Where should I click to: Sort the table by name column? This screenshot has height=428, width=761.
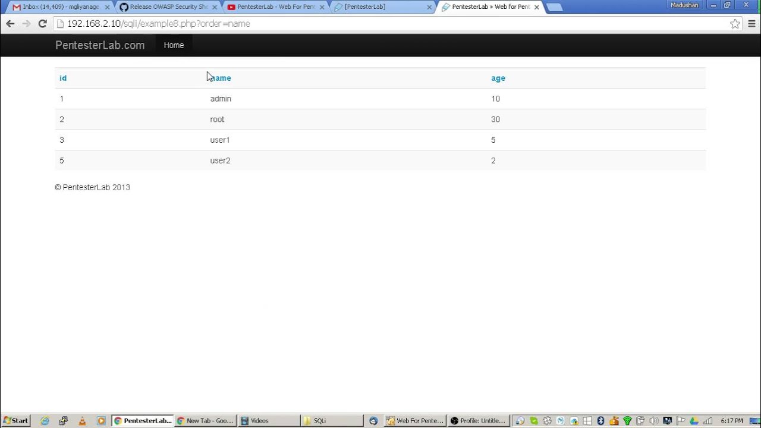[x=221, y=78]
